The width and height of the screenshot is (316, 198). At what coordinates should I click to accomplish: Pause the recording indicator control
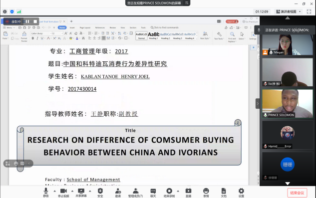(x=27, y=21)
